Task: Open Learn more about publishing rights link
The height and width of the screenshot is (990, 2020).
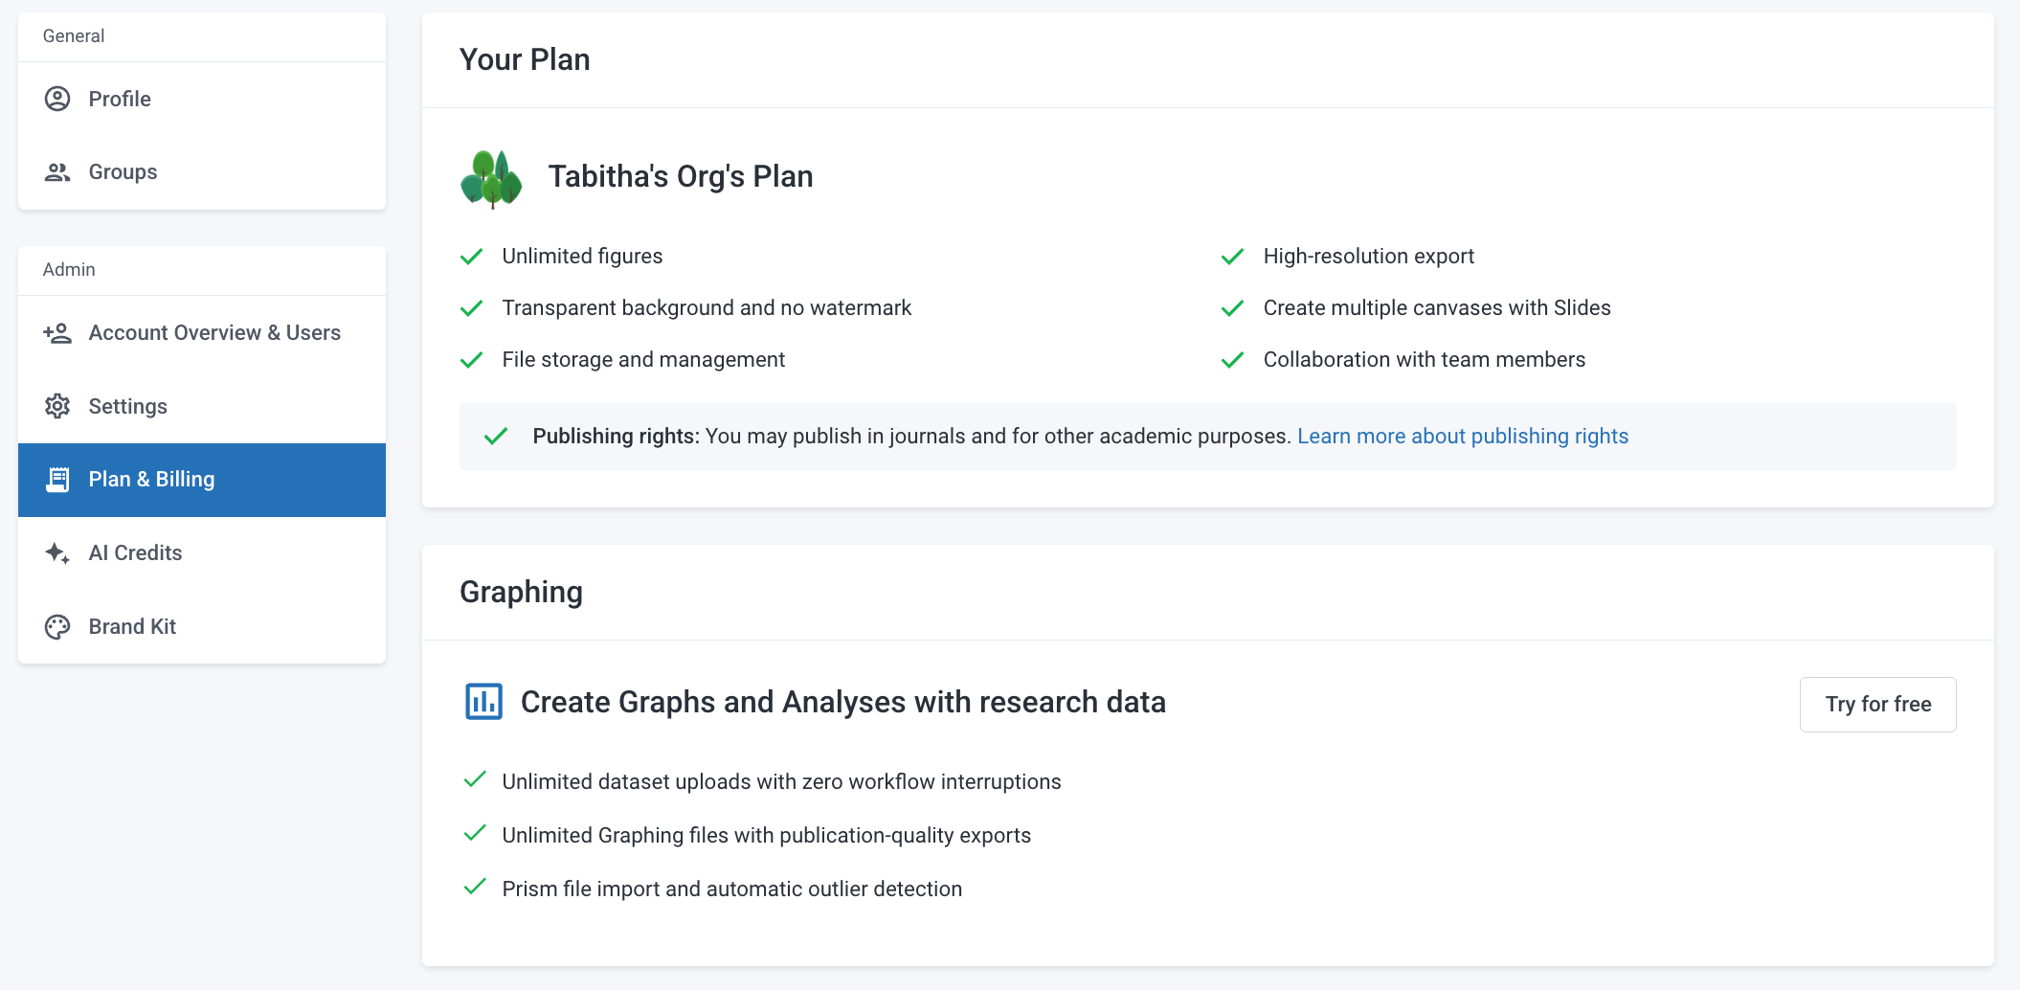Action: (1462, 437)
